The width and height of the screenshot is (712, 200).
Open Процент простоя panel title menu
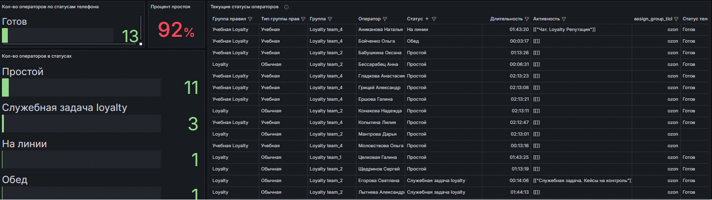pos(170,7)
